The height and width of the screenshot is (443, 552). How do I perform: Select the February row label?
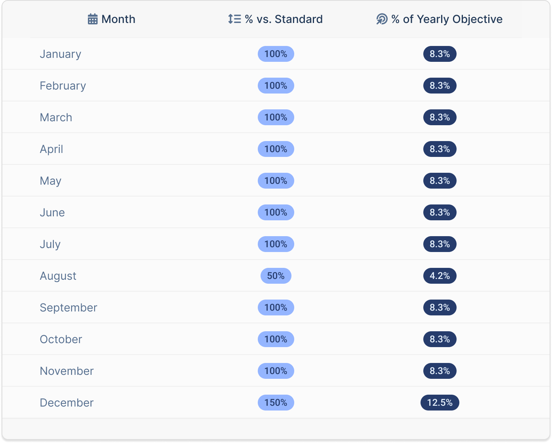[63, 86]
